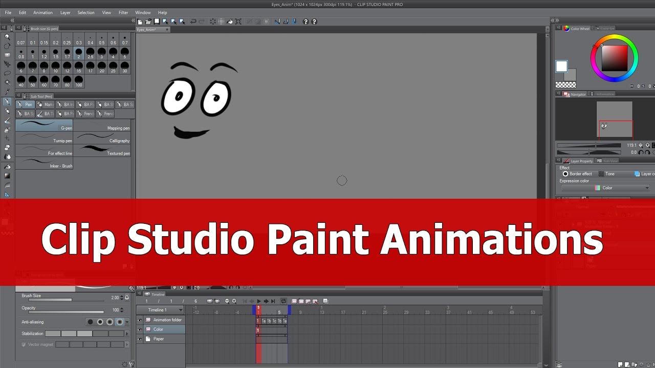Toggle visibility of the Color layer

coord(140,329)
